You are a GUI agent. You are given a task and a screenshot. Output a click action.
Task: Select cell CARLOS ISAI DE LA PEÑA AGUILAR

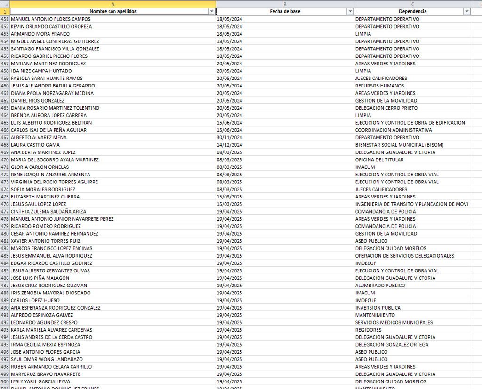coord(113,130)
